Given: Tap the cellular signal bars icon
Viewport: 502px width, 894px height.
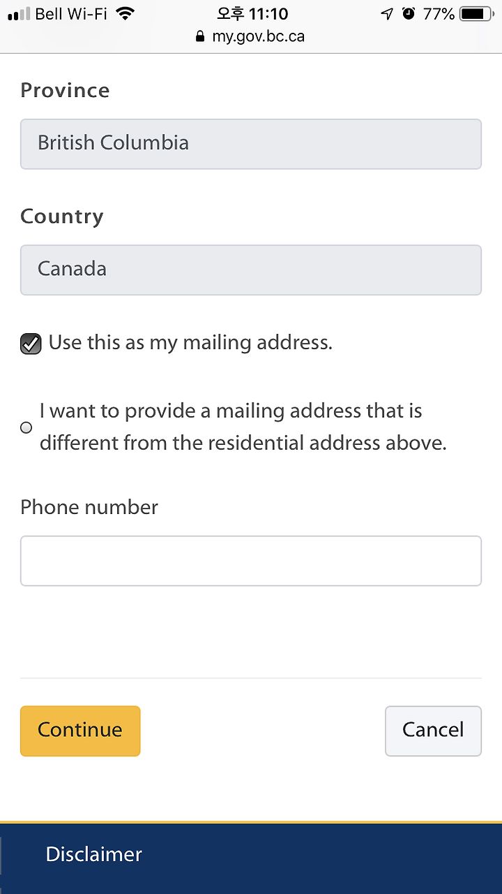Looking at the screenshot, I should coord(19,14).
